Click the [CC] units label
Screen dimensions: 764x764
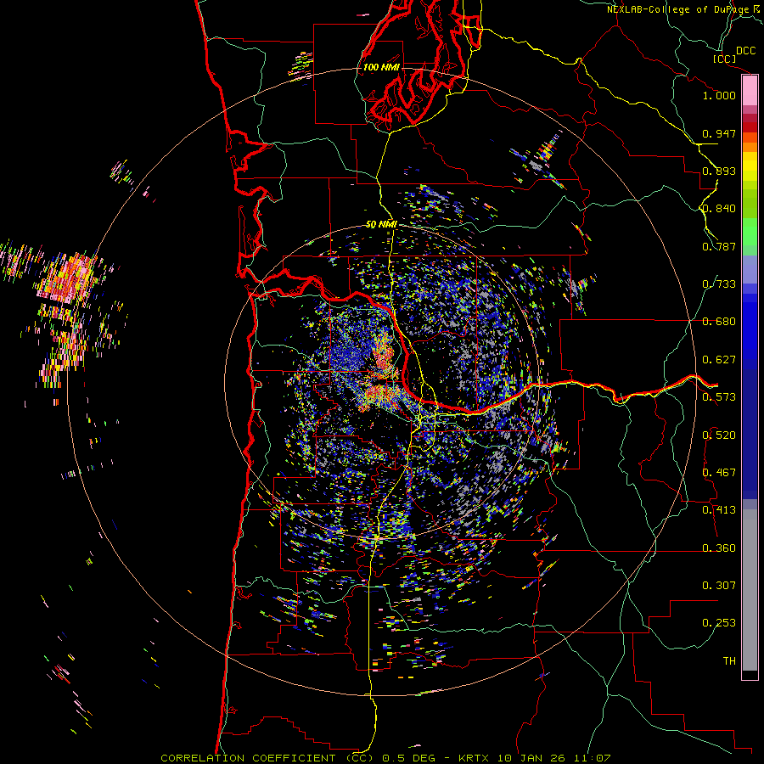point(724,59)
